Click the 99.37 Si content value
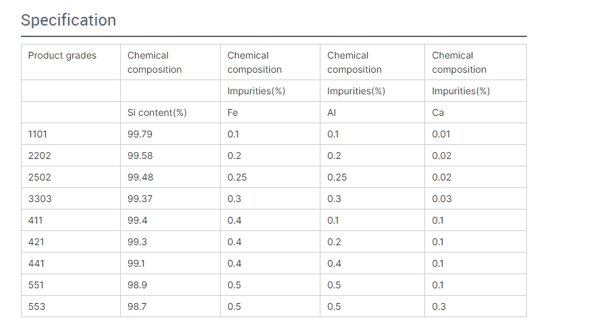 point(140,199)
